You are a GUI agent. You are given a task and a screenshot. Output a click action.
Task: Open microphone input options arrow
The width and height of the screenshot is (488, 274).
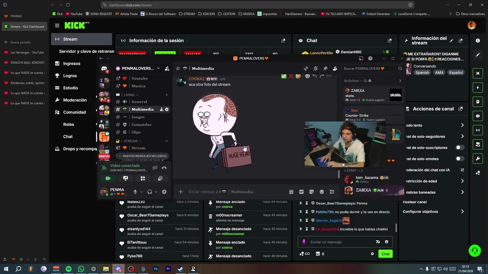tap(141, 192)
